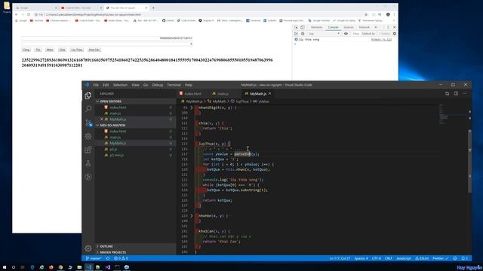The width and height of the screenshot is (483, 271).
Task: Click the Split Editor icon in VS Code
Action: pyautogui.click(x=456, y=93)
